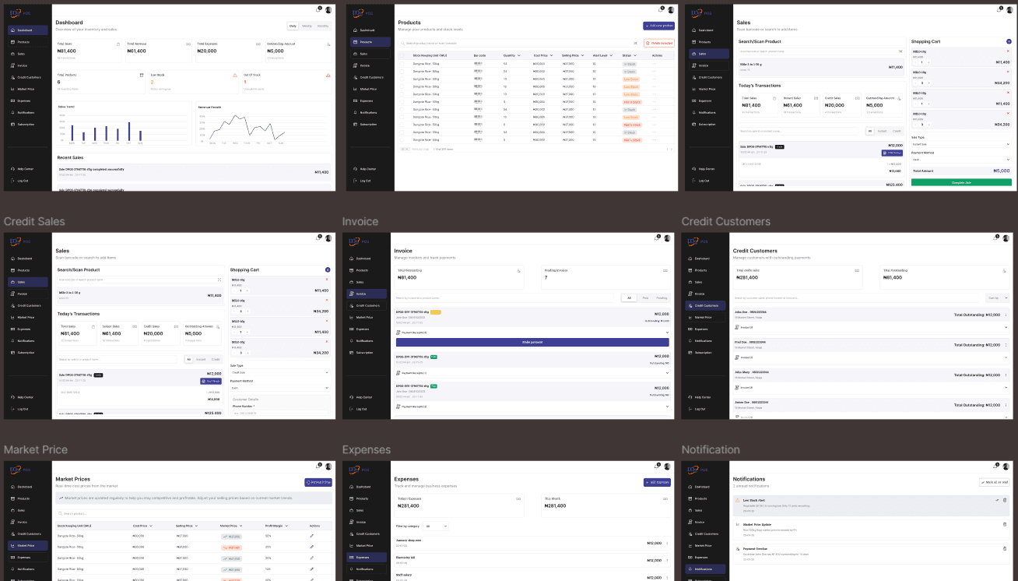
Task: Open Payment Method dropdown on top-right Sales screen
Action: click(x=961, y=160)
